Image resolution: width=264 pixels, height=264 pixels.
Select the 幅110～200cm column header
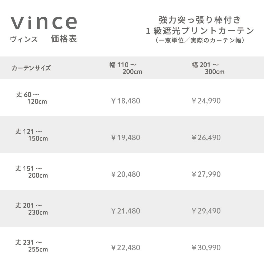coord(126,68)
